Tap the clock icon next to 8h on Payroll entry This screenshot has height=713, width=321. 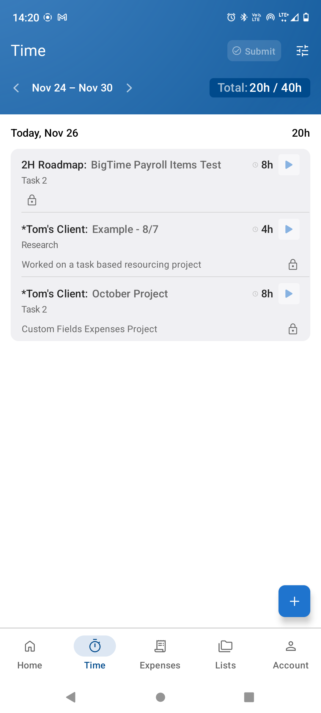pos(255,165)
